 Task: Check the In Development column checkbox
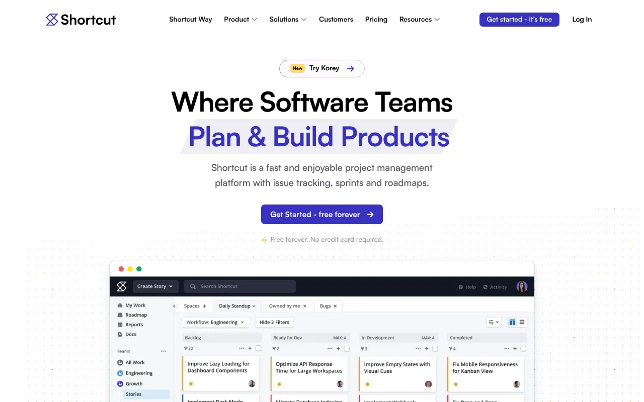435,348
